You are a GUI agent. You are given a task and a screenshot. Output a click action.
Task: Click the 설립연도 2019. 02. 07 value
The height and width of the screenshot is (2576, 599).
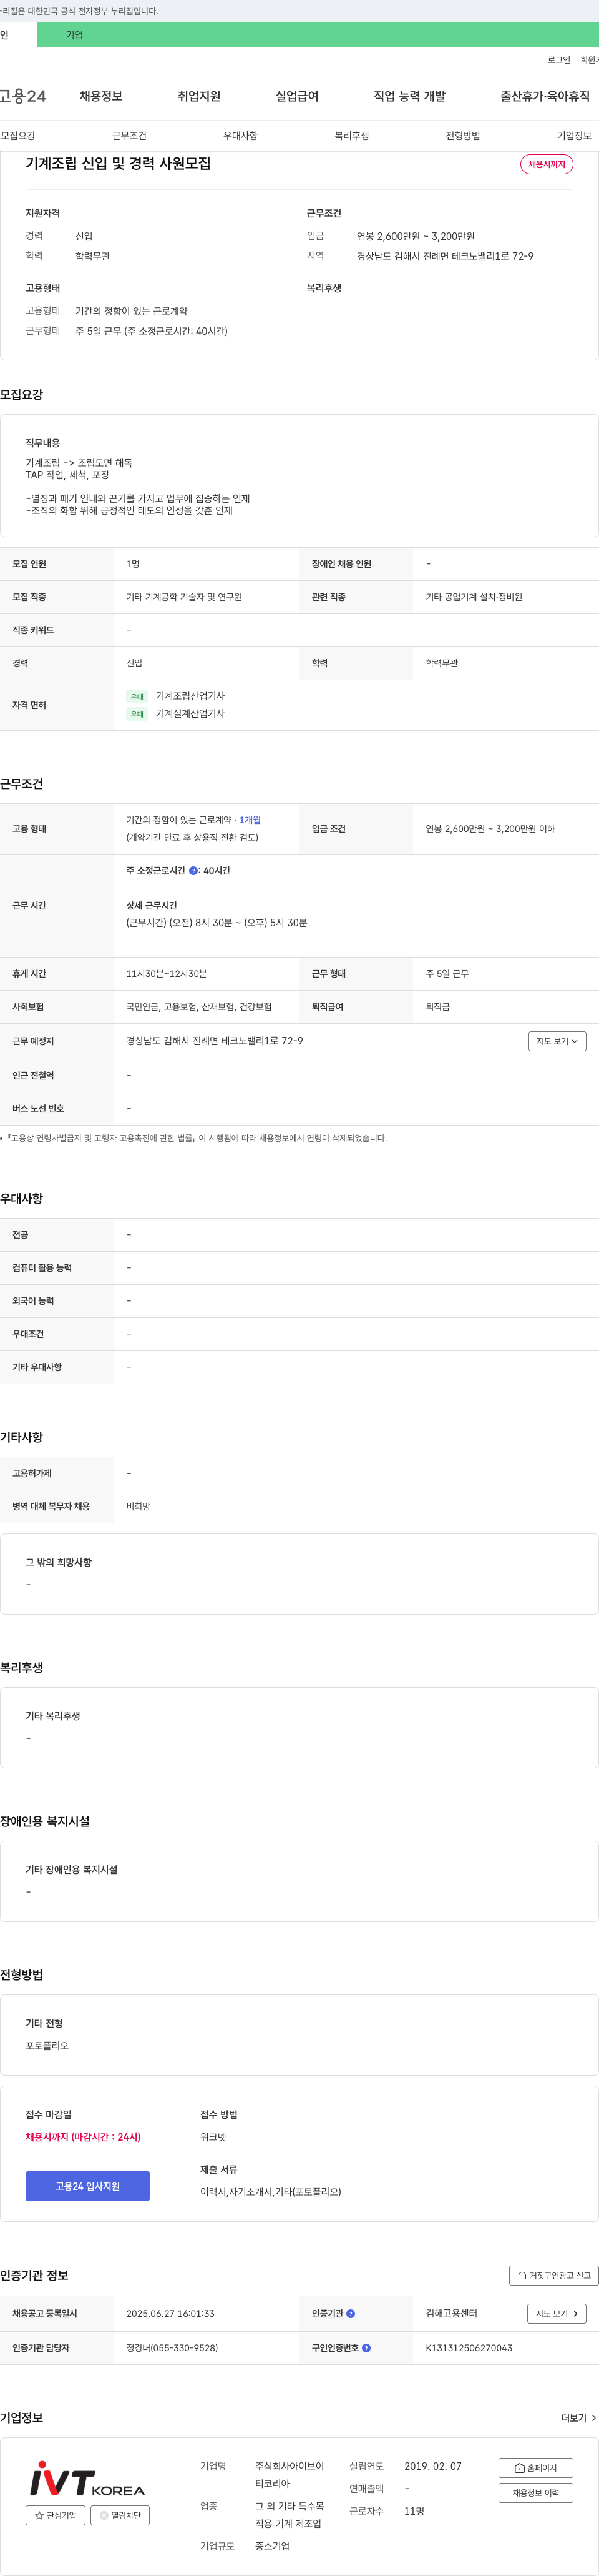tap(433, 2467)
